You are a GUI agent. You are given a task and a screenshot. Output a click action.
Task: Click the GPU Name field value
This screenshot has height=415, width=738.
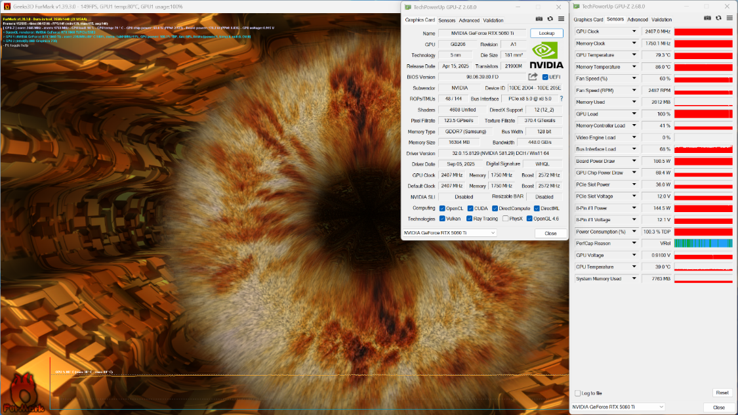click(x=482, y=33)
